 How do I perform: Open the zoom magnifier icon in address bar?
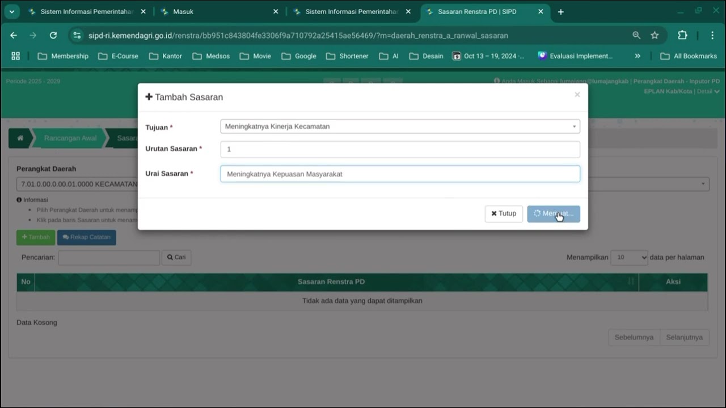(636, 35)
